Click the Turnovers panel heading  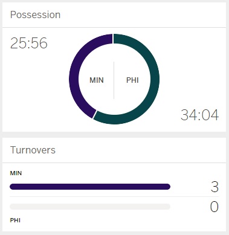click(x=33, y=150)
